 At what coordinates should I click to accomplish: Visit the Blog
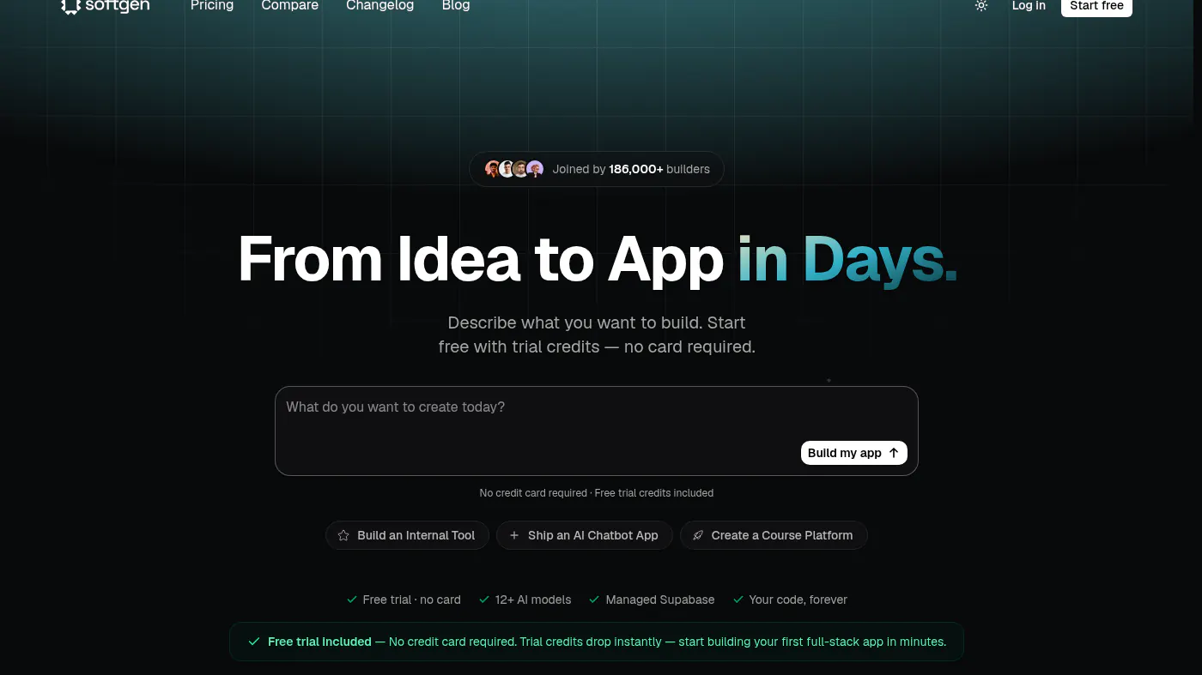[456, 5]
